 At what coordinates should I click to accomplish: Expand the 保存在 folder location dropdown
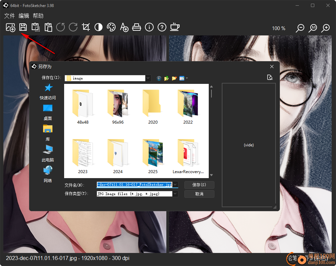click(x=148, y=78)
